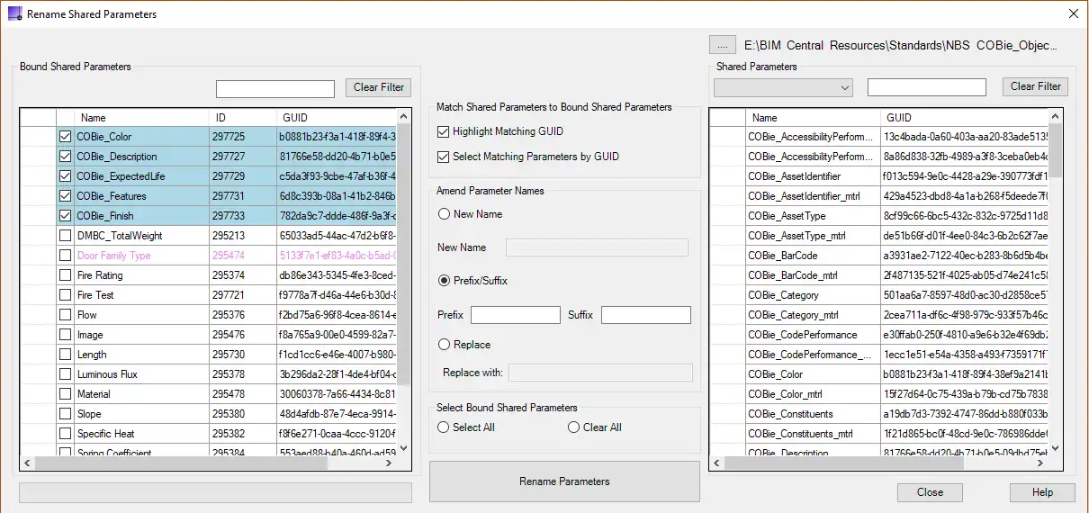This screenshot has height=513, width=1089.
Task: Choose the Replace radio button
Action: click(444, 345)
